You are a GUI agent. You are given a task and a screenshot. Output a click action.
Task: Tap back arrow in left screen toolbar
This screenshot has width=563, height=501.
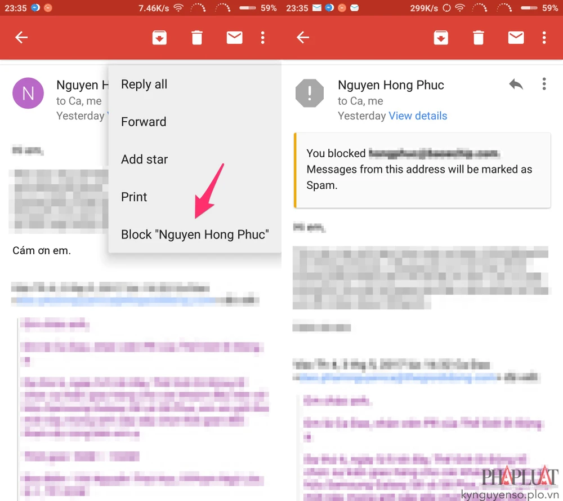coord(21,38)
